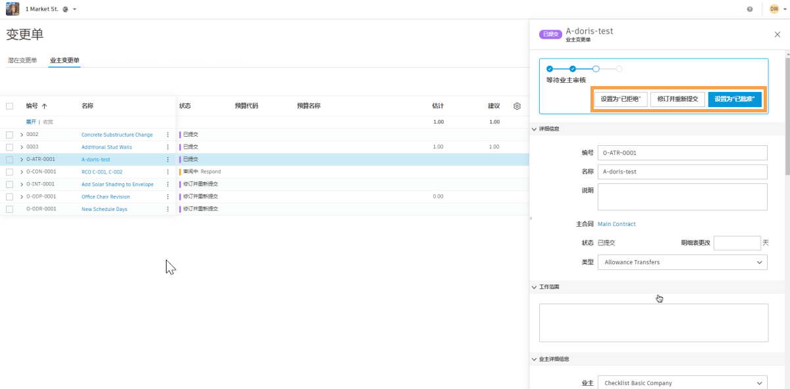
Task: Open RCO C-001, C-002 link
Action: click(102, 172)
